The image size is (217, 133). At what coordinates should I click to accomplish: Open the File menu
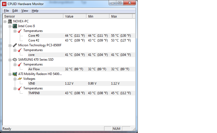coord(6,11)
